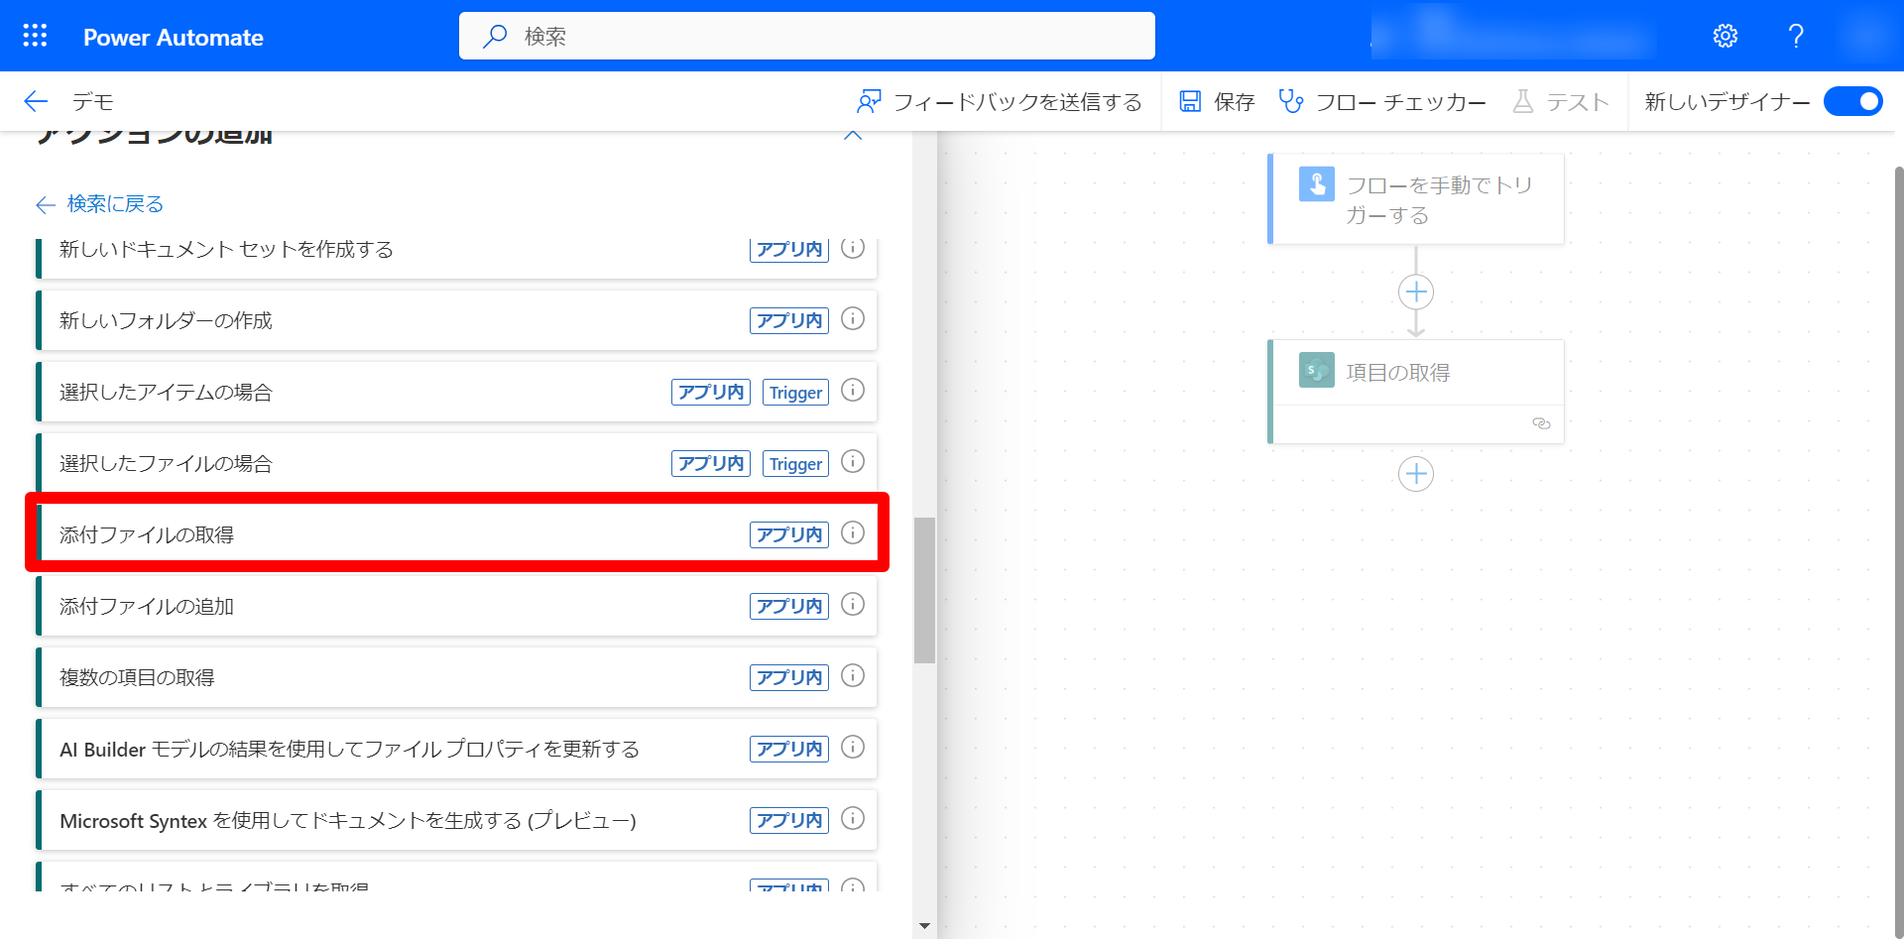Collapse the アクションの追加 panel with the chevron
Viewport: 1904px width, 939px height.
852,134
